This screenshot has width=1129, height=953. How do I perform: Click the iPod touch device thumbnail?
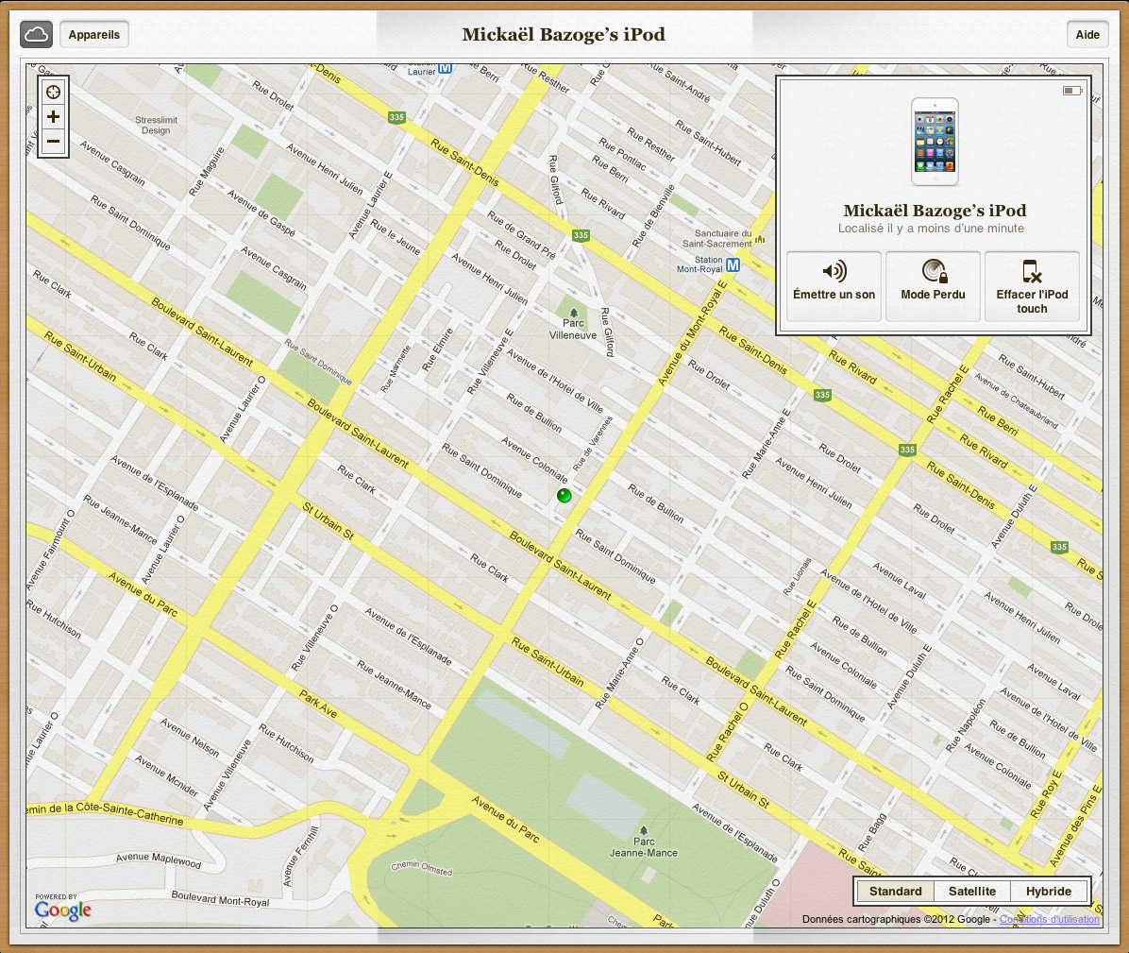(x=935, y=142)
